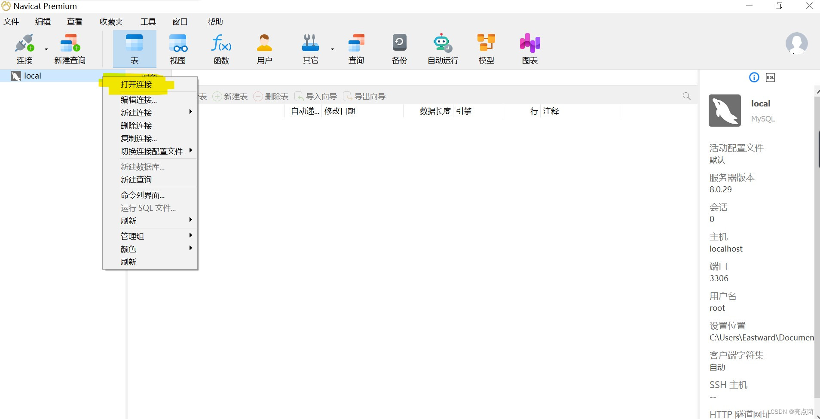Viewport: 820px width, 419px height.
Task: Click the 导入向导 button
Action: [316, 97]
